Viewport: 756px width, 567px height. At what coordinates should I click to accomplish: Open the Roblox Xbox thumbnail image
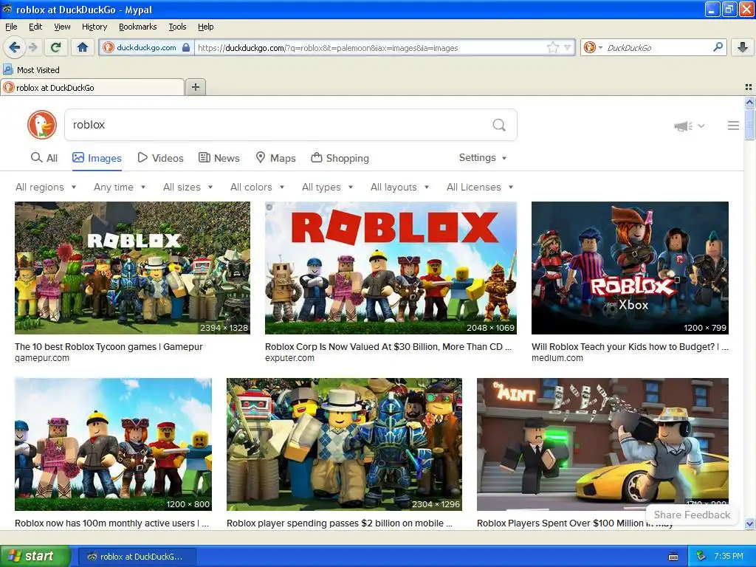(630, 267)
